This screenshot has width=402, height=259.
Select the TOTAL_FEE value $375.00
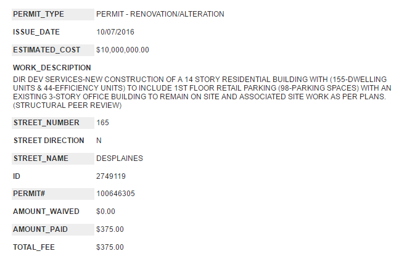110,247
